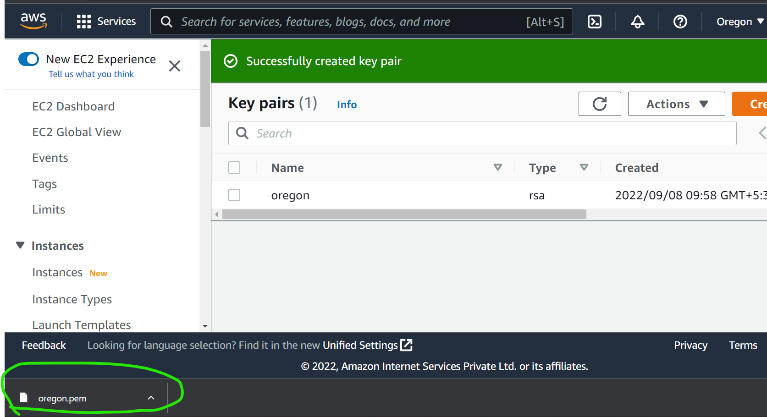Open Launch Templates in sidebar
This screenshot has height=417, width=767.
82,325
